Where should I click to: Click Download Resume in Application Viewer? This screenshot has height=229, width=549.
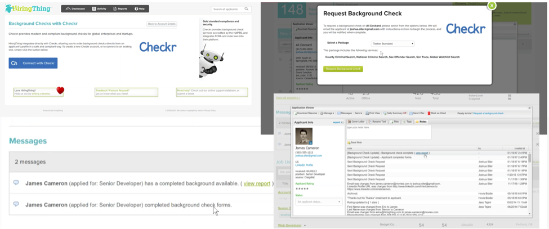[305, 113]
